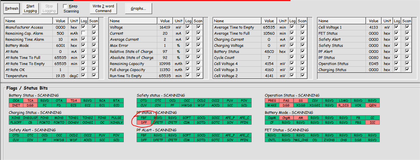Toggle the Log checkbox for Average Time to Full

[292, 33]
